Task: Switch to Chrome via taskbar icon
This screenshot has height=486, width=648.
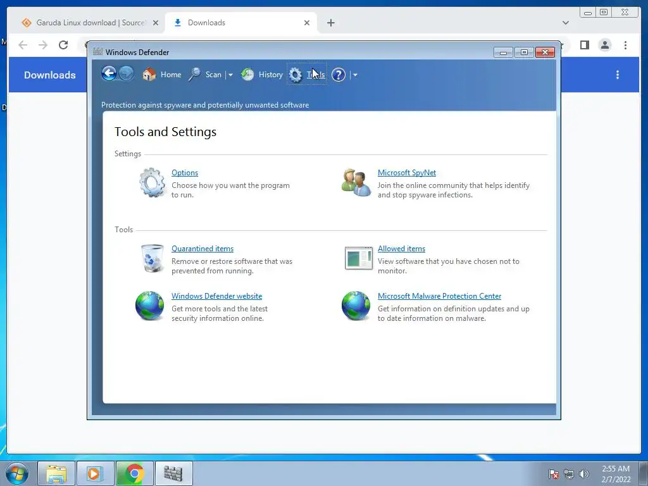Action: click(134, 473)
